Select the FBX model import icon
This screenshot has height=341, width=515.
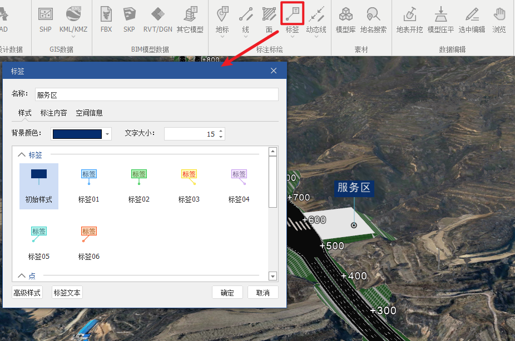(x=106, y=14)
